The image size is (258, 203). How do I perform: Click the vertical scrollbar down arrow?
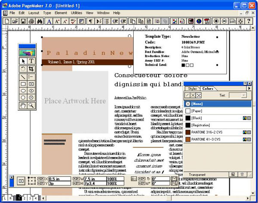pyautogui.click(x=253, y=193)
